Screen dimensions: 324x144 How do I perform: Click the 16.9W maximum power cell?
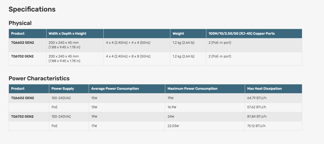click(x=172, y=107)
